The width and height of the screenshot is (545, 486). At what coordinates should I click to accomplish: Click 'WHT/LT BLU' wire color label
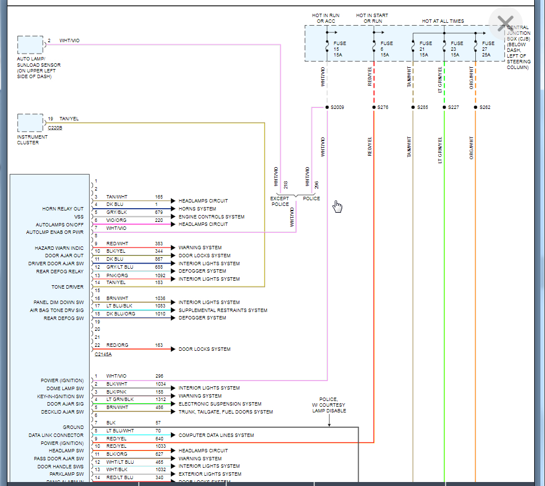click(120, 462)
